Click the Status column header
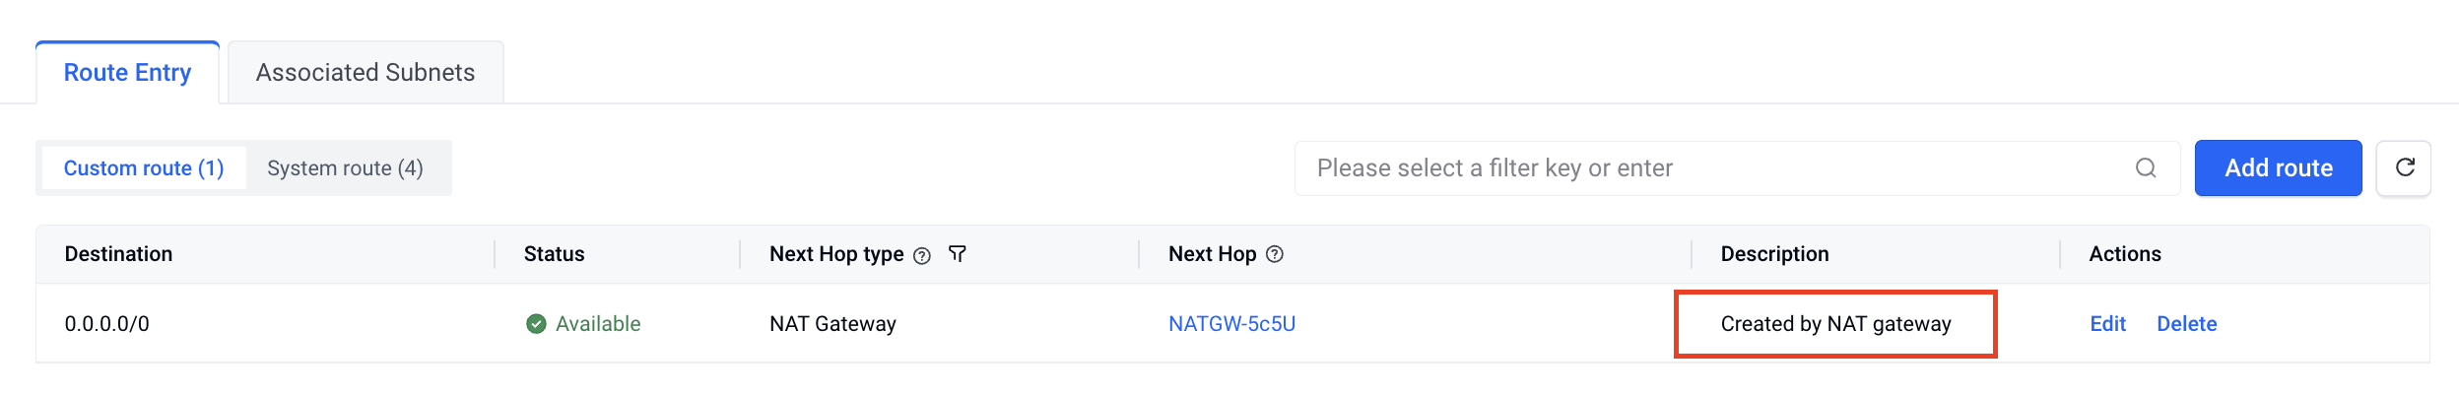This screenshot has width=2459, height=396. (554, 254)
